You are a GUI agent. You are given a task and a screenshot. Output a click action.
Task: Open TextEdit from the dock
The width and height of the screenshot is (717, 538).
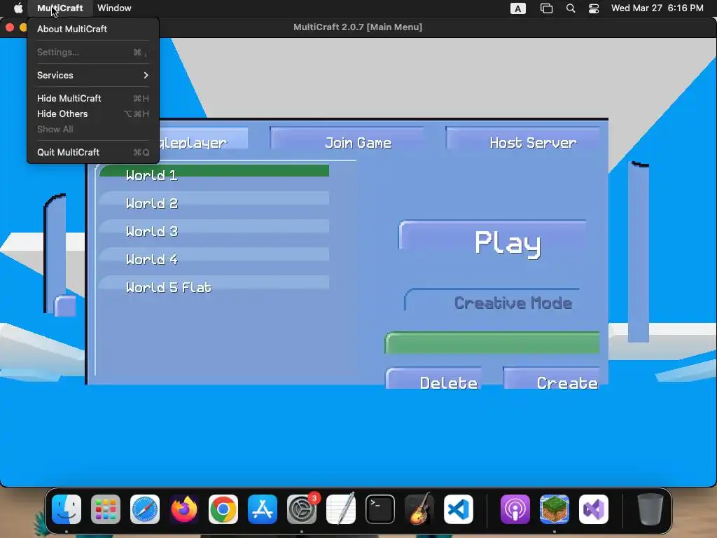341,509
